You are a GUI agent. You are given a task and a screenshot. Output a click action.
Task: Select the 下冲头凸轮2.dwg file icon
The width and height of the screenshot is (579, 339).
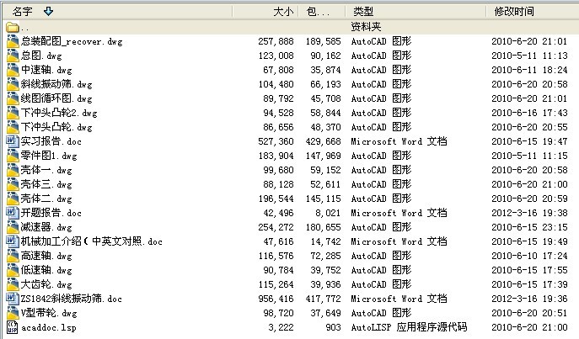pyautogui.click(x=13, y=113)
